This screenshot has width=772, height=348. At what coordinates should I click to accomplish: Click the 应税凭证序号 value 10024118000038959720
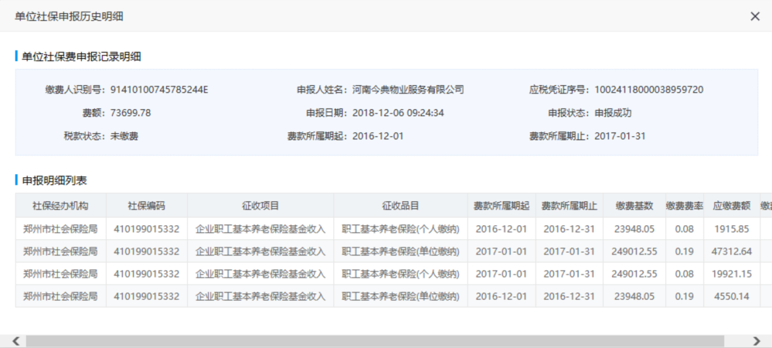649,90
